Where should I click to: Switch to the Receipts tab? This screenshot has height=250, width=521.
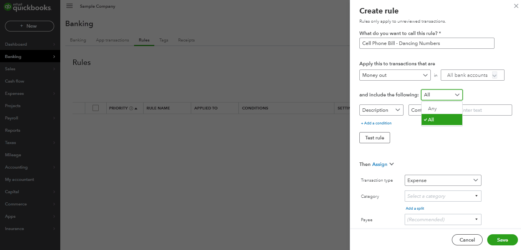point(186,40)
